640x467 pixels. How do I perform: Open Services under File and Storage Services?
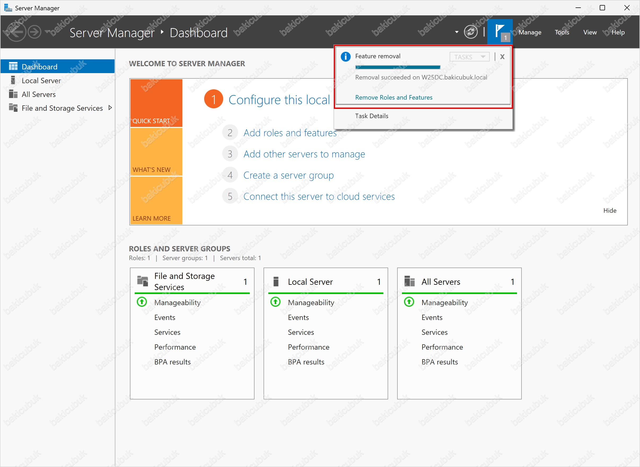coord(167,332)
